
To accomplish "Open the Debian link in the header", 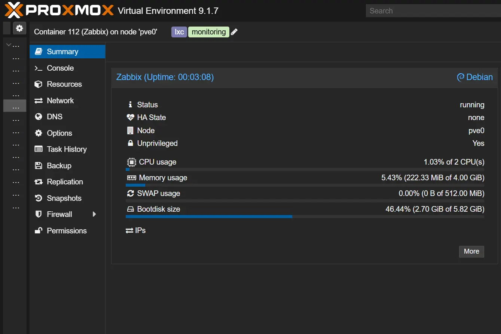I will (474, 77).
